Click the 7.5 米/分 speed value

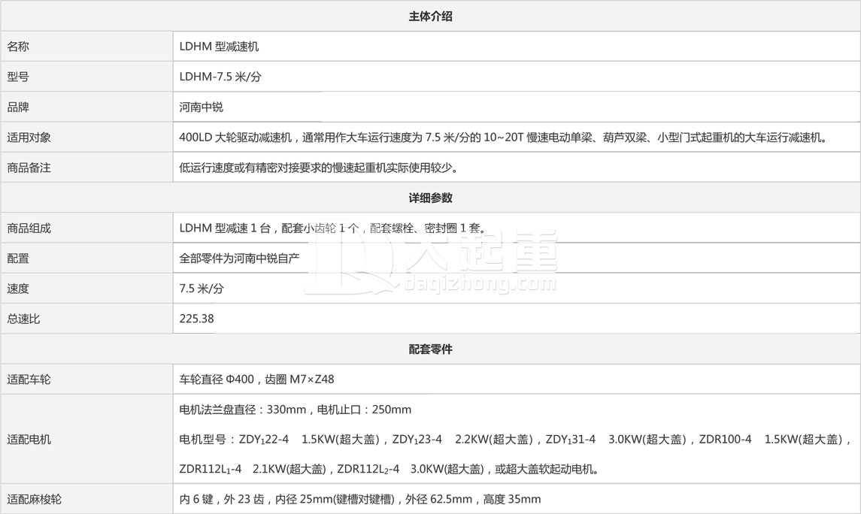[202, 289]
